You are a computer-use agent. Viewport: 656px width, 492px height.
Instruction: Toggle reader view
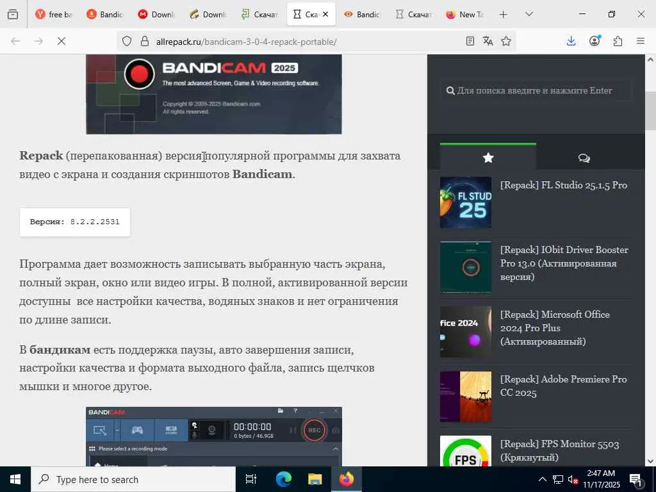point(470,41)
